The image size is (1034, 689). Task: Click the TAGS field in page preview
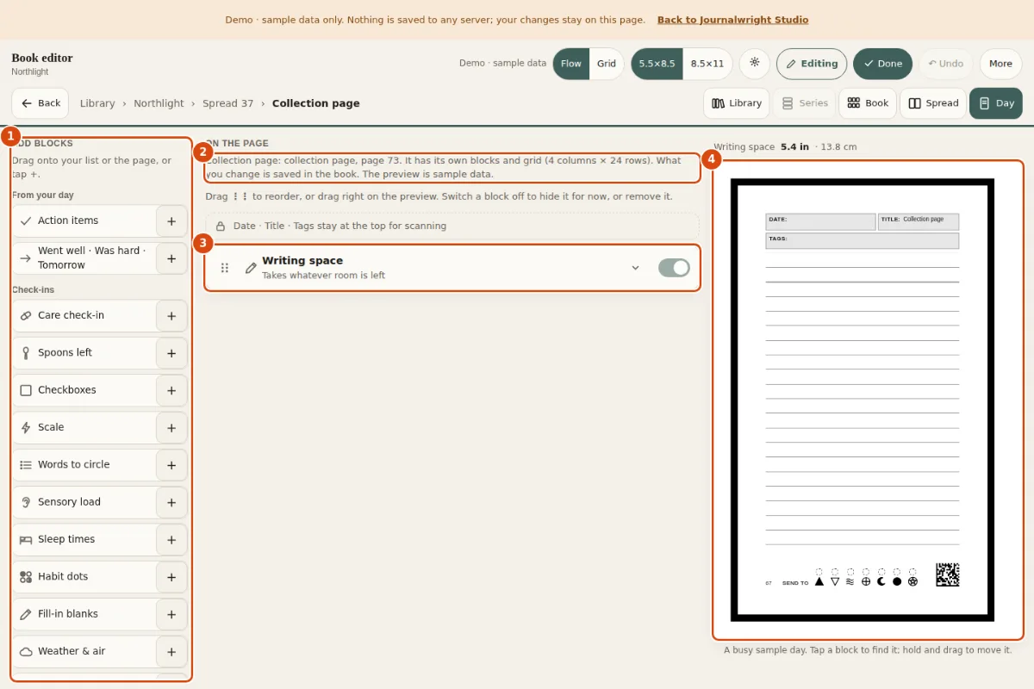point(863,241)
